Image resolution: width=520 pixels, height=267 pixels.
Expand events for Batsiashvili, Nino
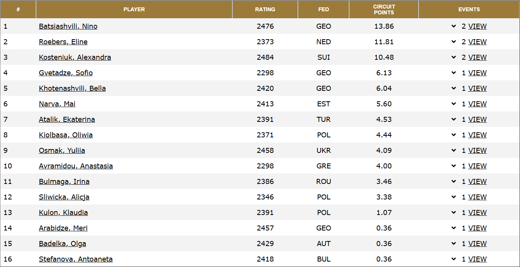tap(453, 26)
